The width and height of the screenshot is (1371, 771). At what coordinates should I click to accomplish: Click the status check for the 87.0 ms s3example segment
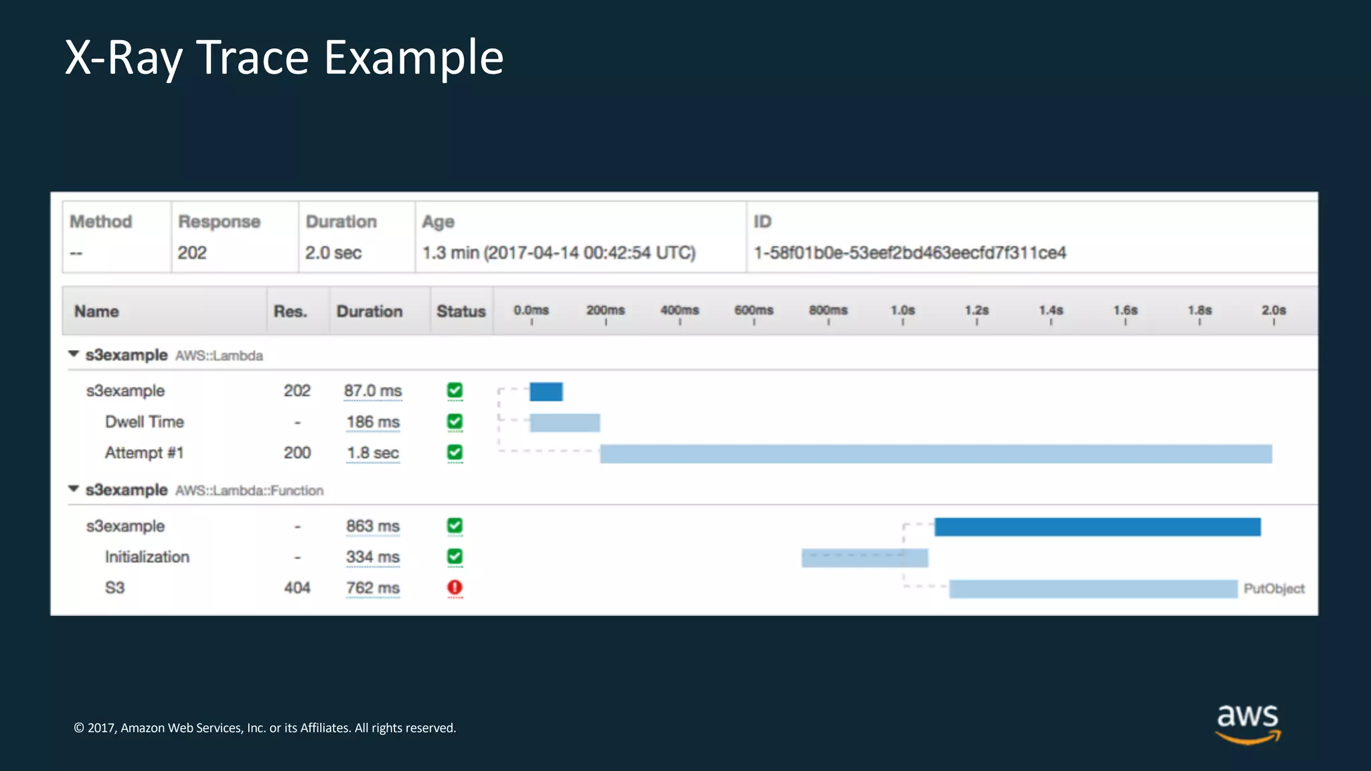[455, 390]
